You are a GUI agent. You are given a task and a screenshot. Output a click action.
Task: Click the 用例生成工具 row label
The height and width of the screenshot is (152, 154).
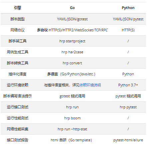(18, 52)
